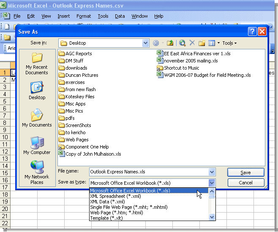The height and width of the screenshot is (232, 278).
Task: Choose Template (*.xlt) type
Action: [x=149, y=218]
